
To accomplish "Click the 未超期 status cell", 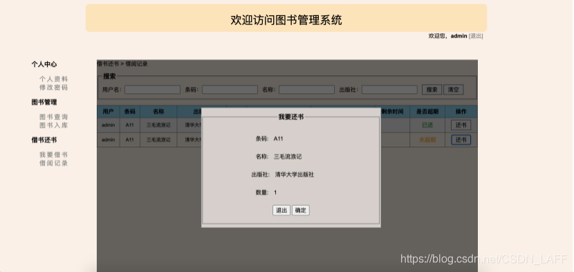I will pos(427,139).
